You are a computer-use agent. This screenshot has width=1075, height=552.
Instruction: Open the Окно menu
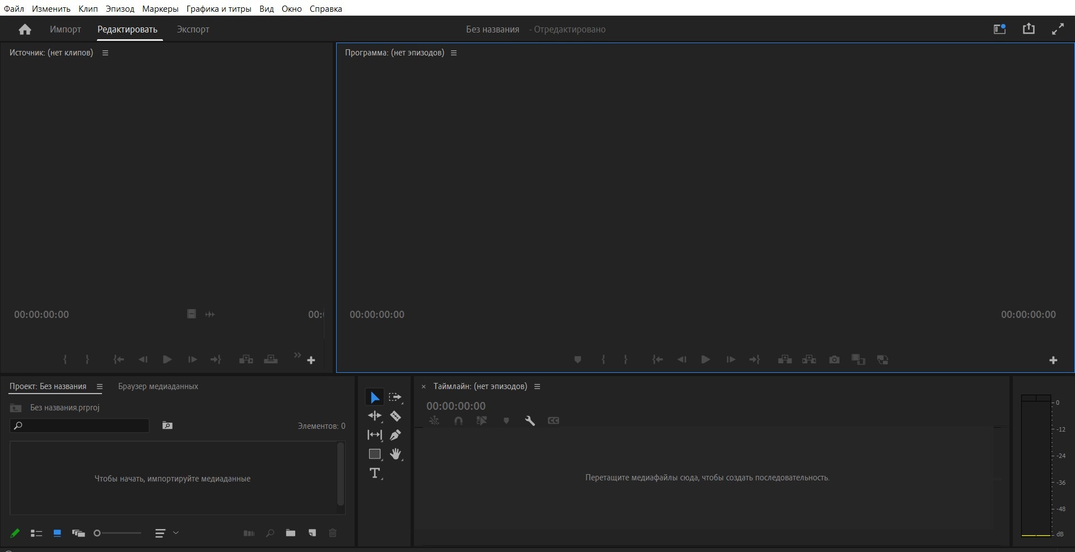[x=291, y=8]
